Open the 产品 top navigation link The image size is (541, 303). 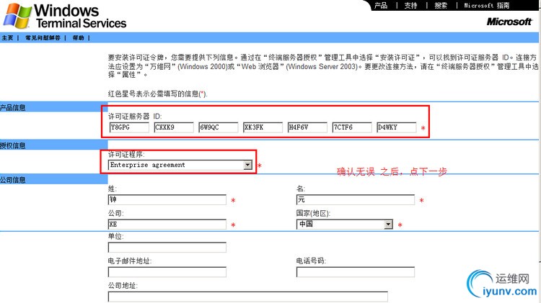381,5
